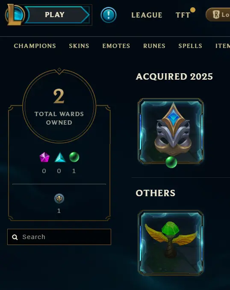Click green orb badge under 2025 ward
This screenshot has height=290, width=230.
(x=171, y=162)
